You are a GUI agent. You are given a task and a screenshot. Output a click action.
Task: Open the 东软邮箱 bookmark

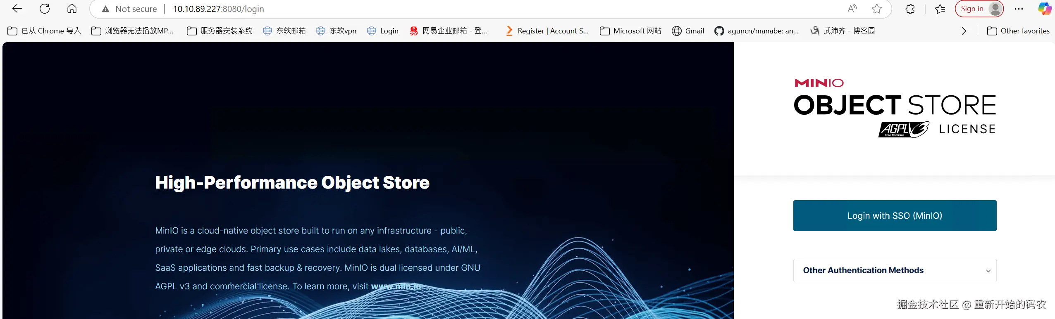click(x=284, y=31)
